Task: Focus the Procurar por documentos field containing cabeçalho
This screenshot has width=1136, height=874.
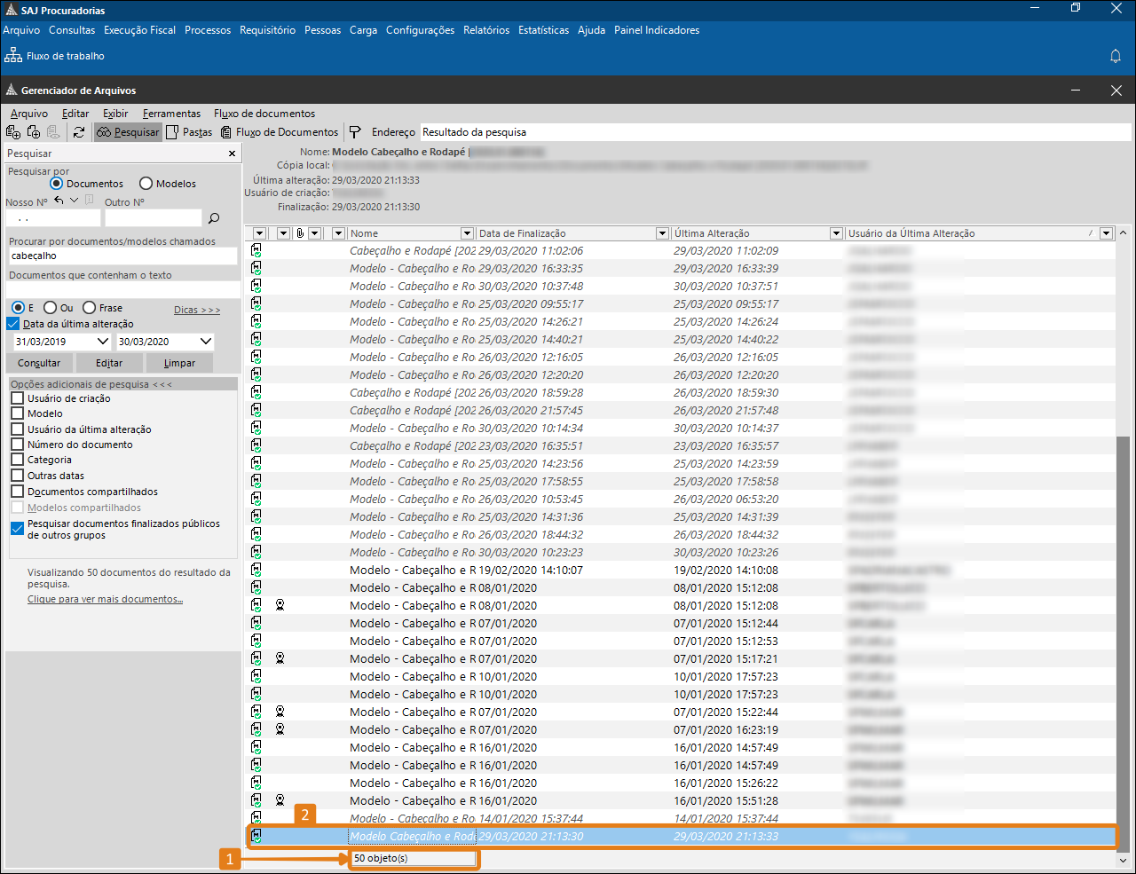Action: [x=122, y=256]
